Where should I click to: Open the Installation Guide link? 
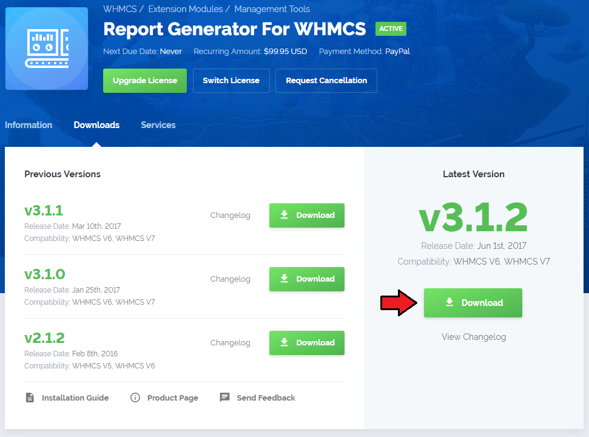[x=75, y=398]
